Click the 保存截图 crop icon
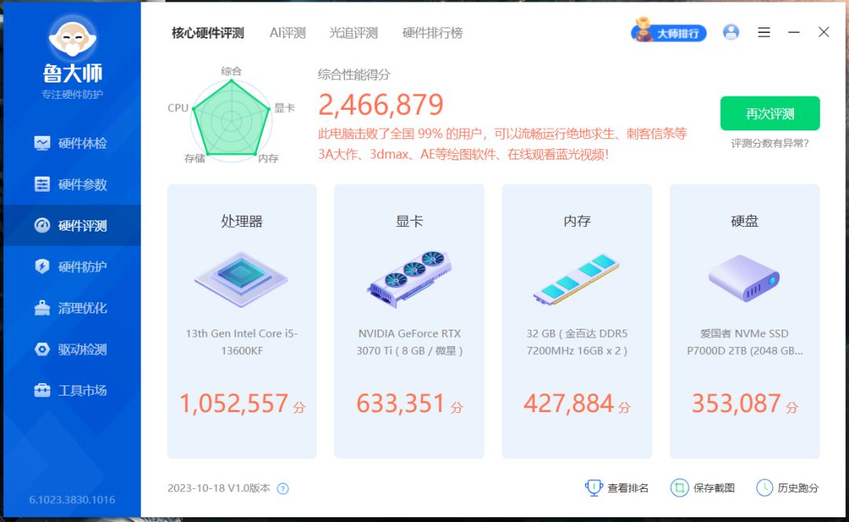Viewport: 849px width, 522px height. coord(679,488)
